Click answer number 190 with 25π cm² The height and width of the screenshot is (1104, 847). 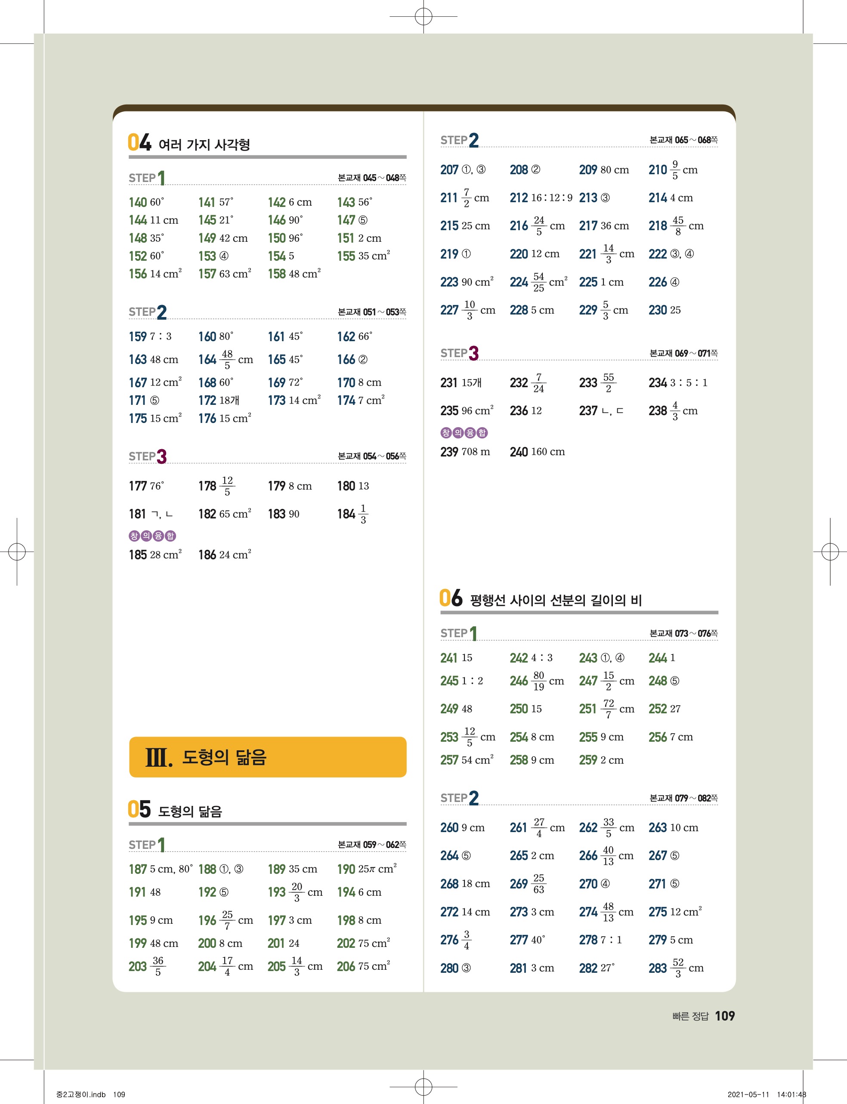click(346, 869)
